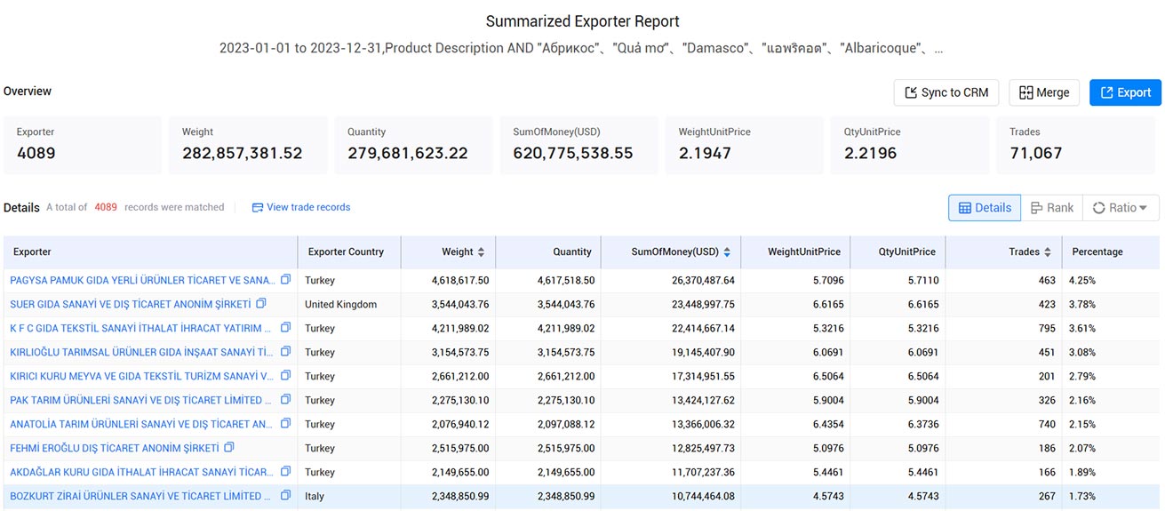Copy PAK TARIM ÜRÜNLERİ exporter name icon
The width and height of the screenshot is (1165, 511).
click(285, 400)
